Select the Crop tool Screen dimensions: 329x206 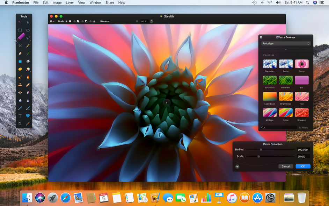point(20,46)
